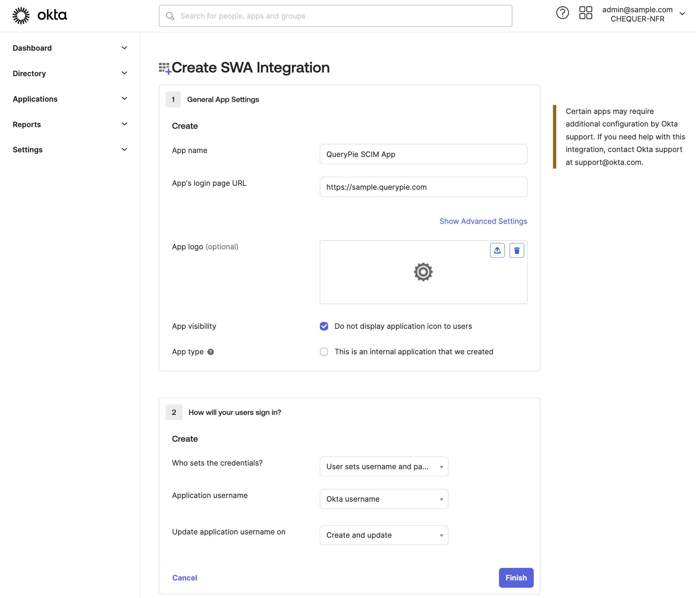
Task: Open the admin account dropdown arrow
Action: [682, 14]
